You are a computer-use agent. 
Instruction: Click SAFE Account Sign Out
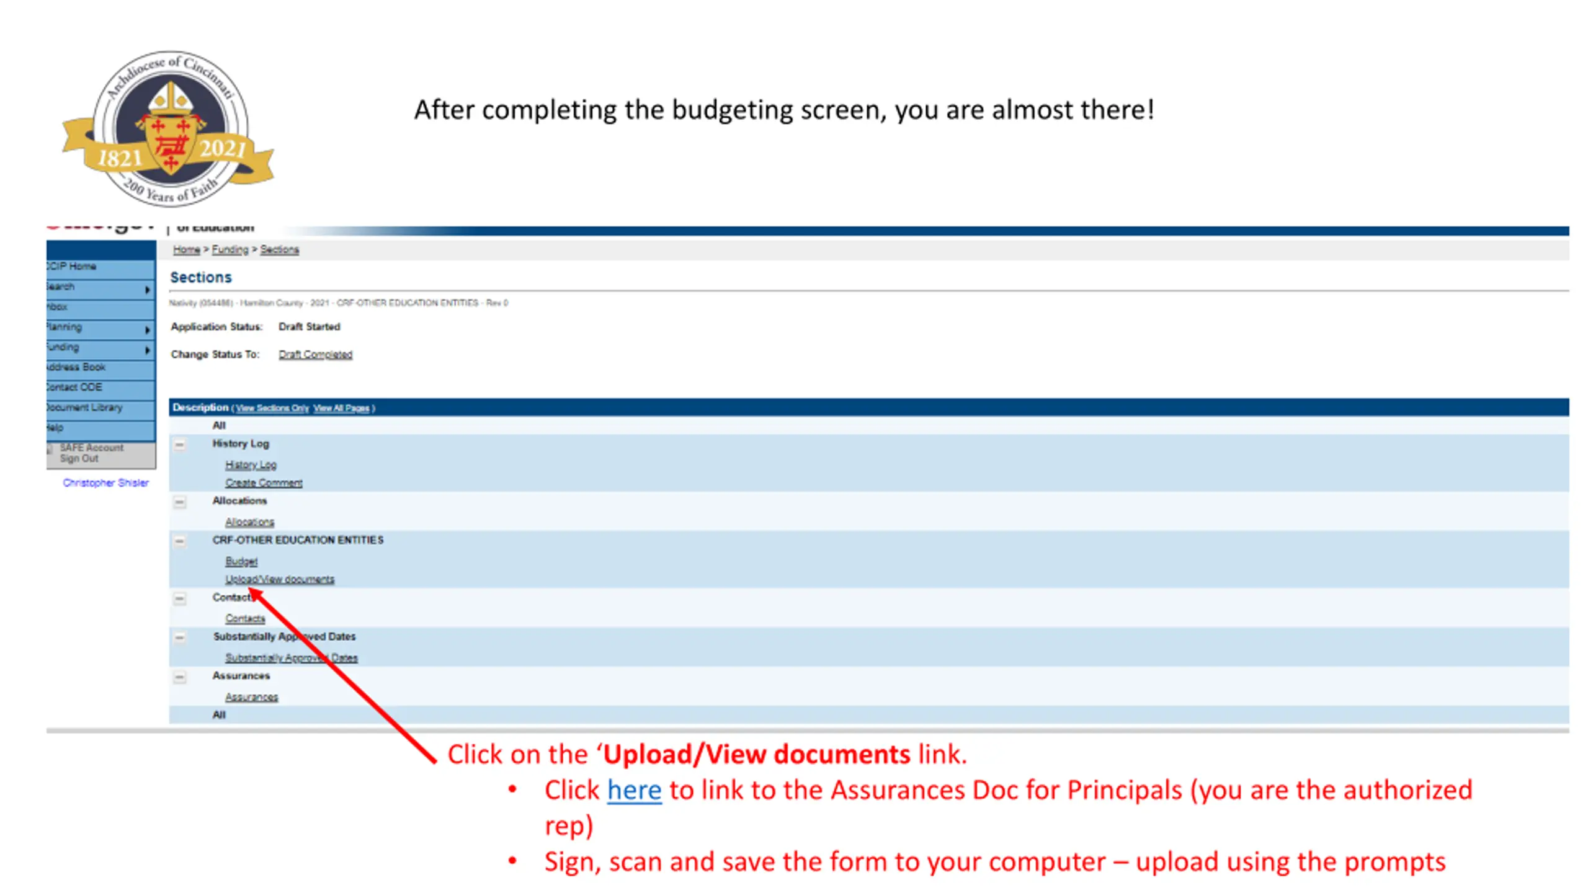(x=91, y=453)
